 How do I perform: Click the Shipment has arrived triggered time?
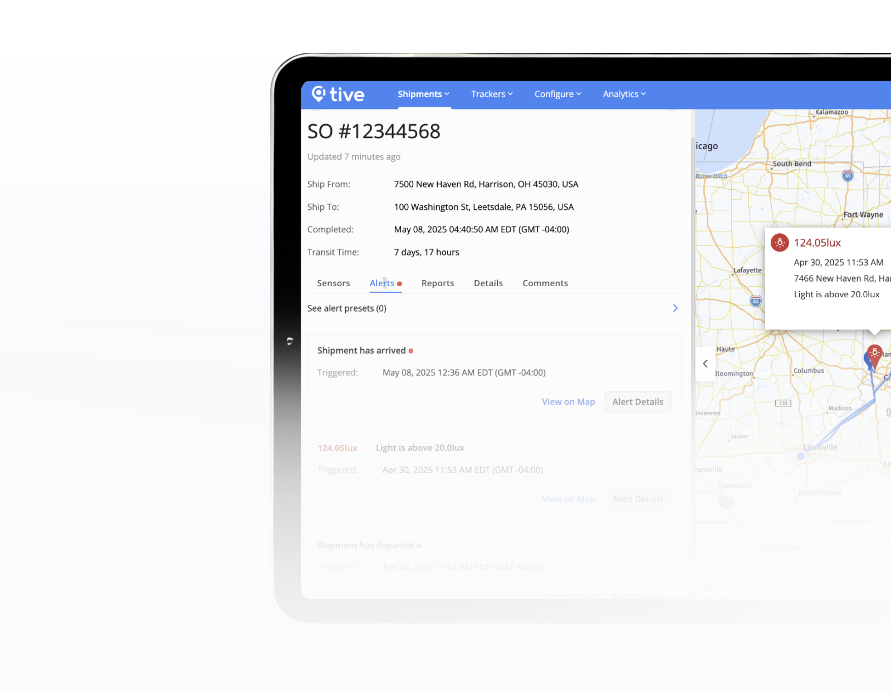[x=464, y=373]
